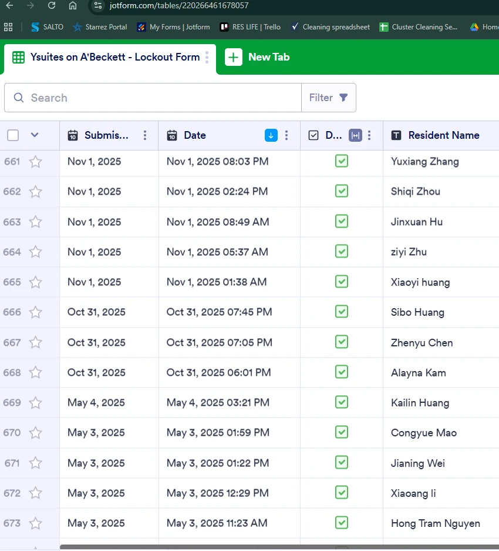The width and height of the screenshot is (499, 551).
Task: Star row 662
Action: 35,192
